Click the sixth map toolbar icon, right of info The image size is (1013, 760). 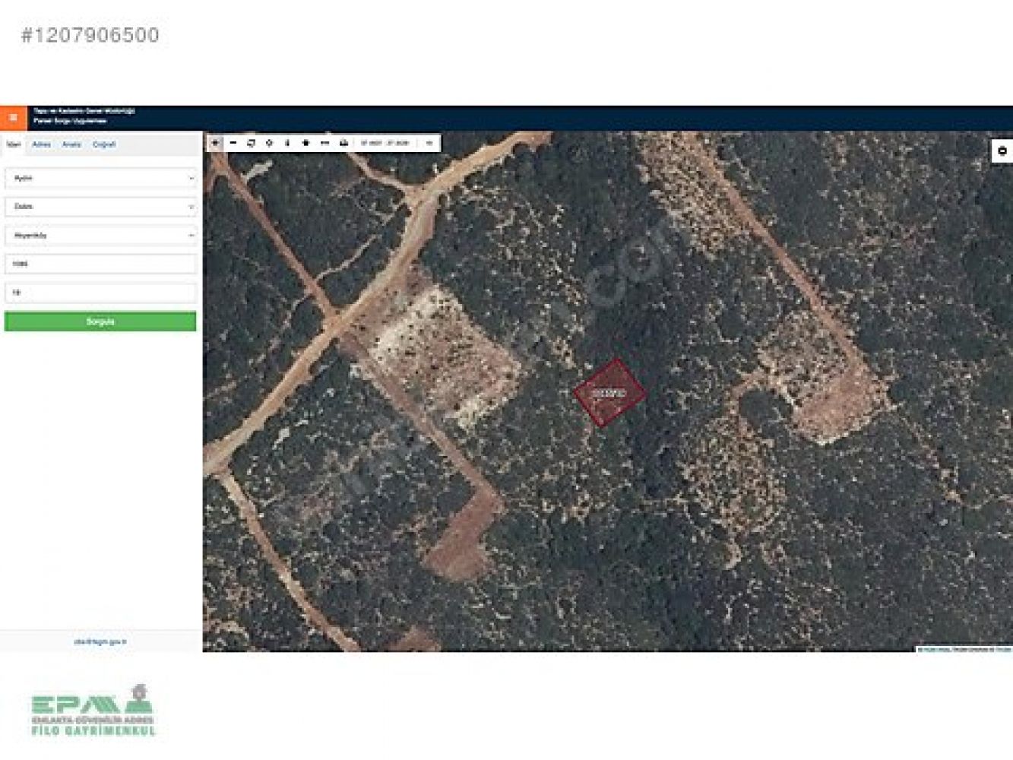(306, 143)
